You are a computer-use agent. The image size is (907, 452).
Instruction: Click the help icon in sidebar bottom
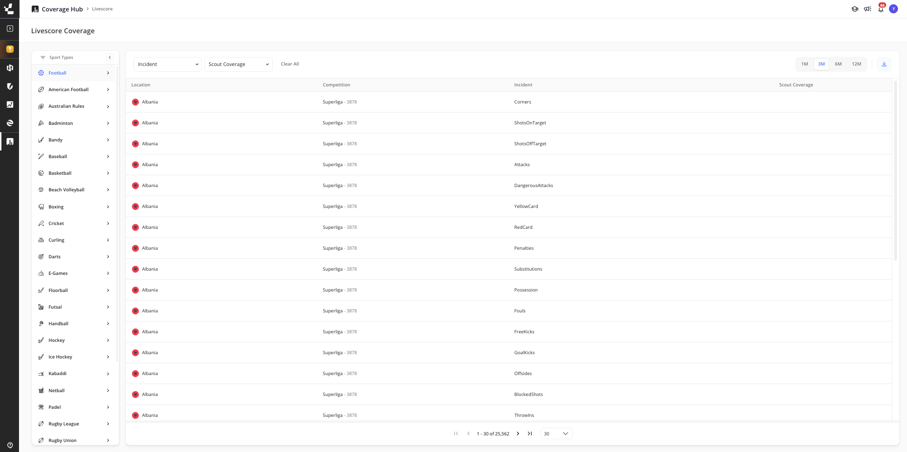10,445
